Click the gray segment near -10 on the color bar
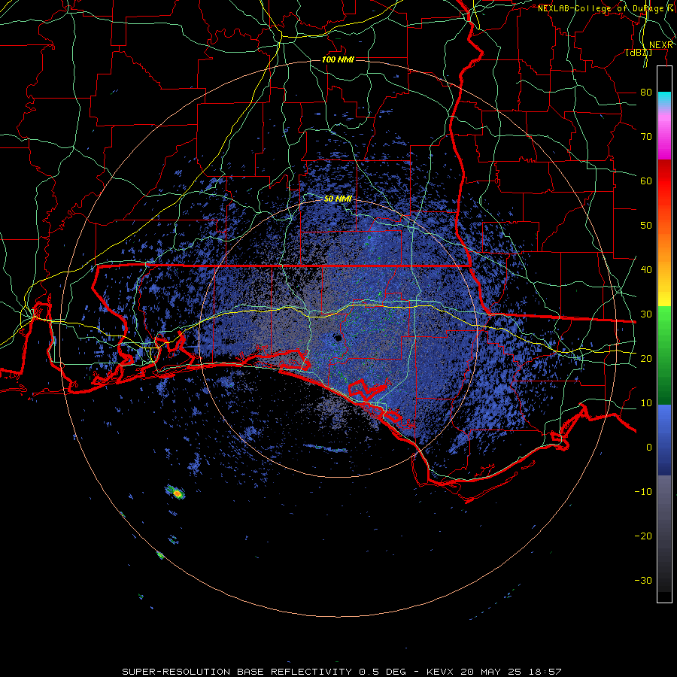Screen dimensions: 677x677 664,492
